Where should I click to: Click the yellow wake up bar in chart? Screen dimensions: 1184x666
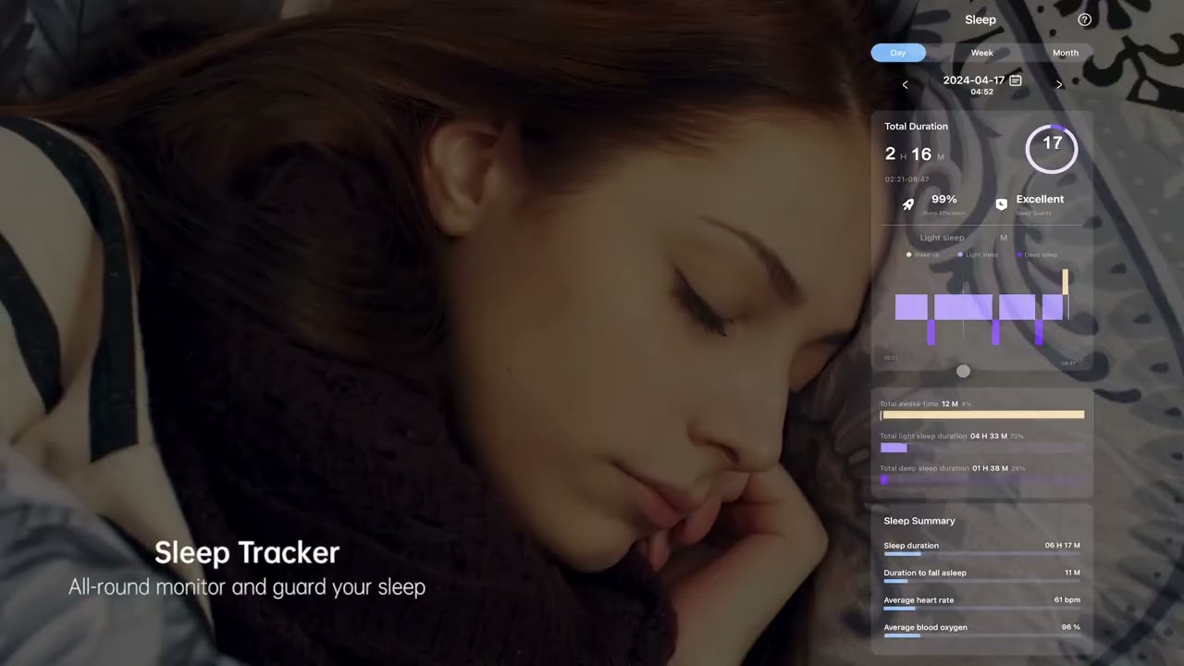[1066, 282]
